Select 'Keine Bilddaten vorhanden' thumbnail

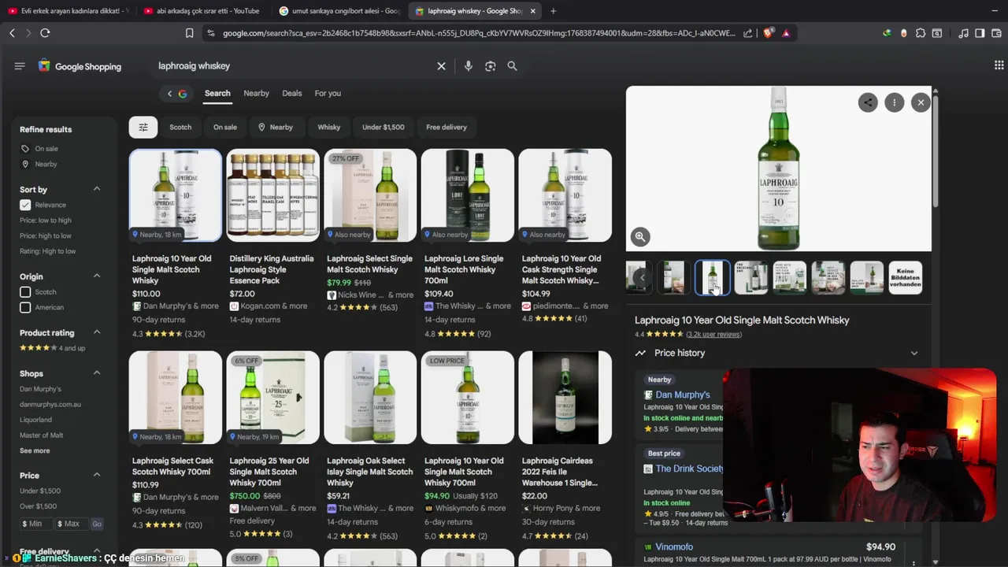[905, 277]
